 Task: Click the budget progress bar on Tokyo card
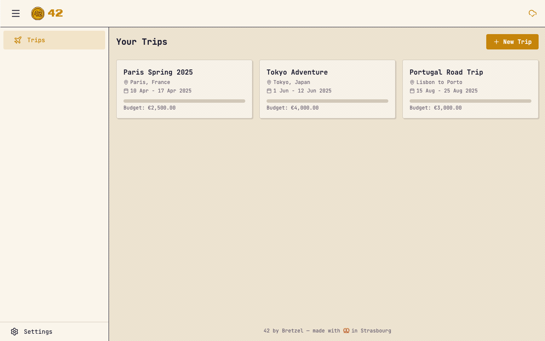[x=327, y=101]
